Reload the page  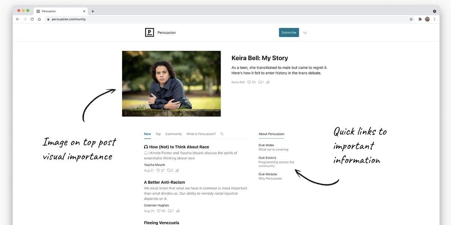click(32, 19)
